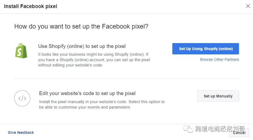
Task: Click the Chinese watermark text
Action: (220, 129)
